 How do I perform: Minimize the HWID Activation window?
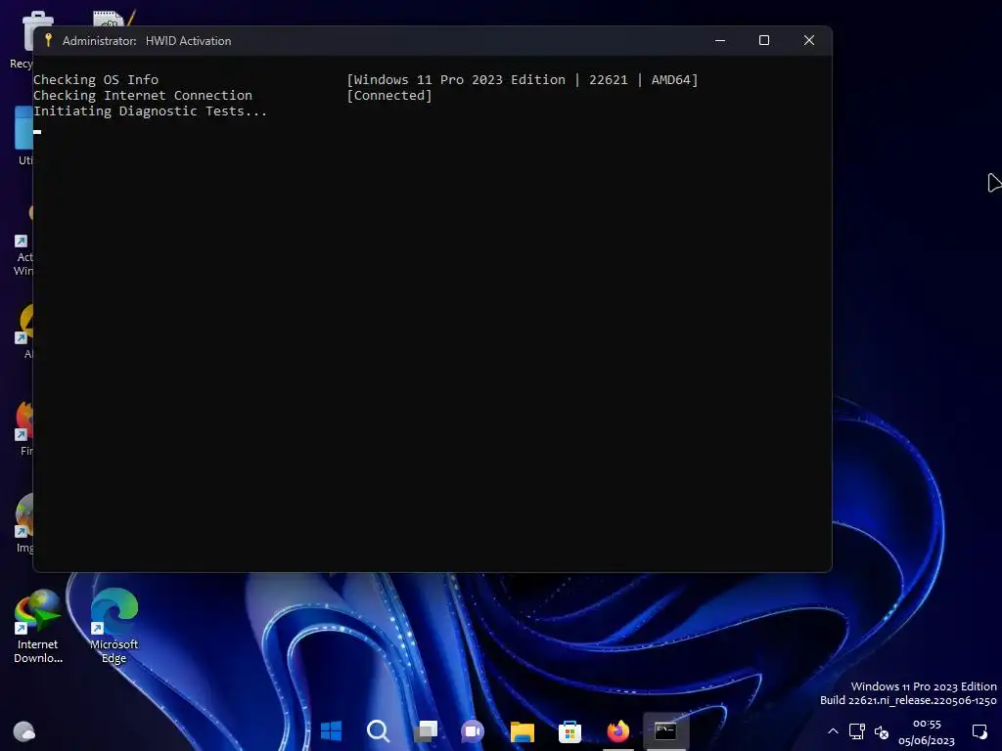click(720, 40)
